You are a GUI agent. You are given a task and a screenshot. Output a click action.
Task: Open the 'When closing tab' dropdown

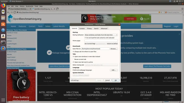(101, 65)
